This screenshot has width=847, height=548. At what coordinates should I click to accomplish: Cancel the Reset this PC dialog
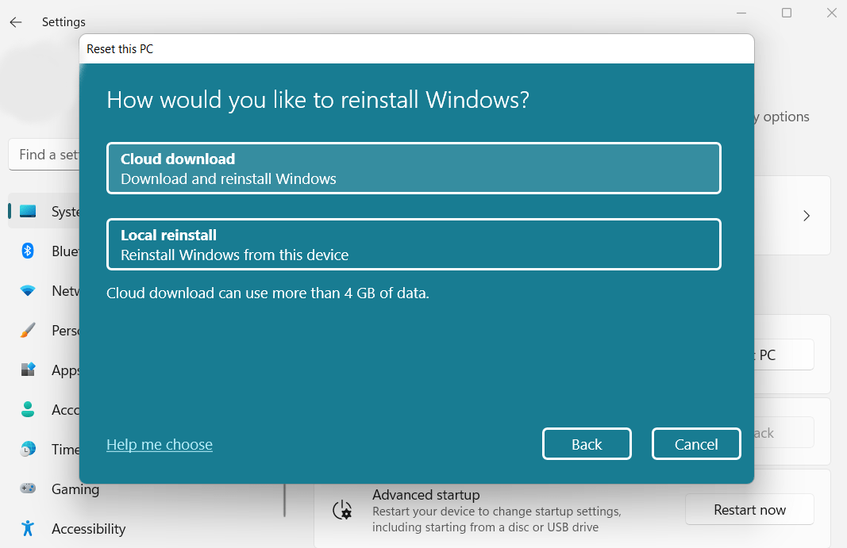pos(696,444)
